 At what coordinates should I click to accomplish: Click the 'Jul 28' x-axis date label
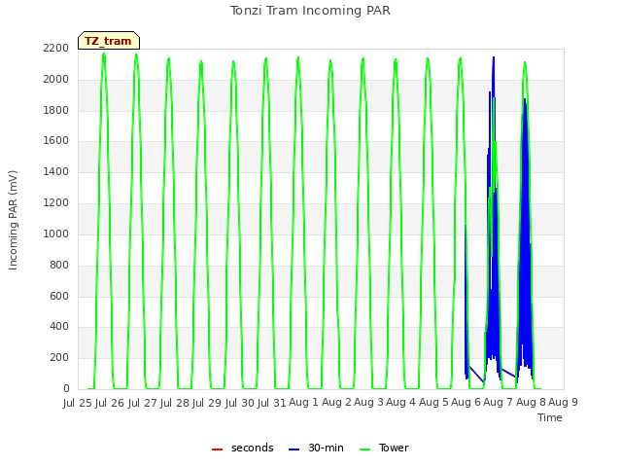coord(175,403)
